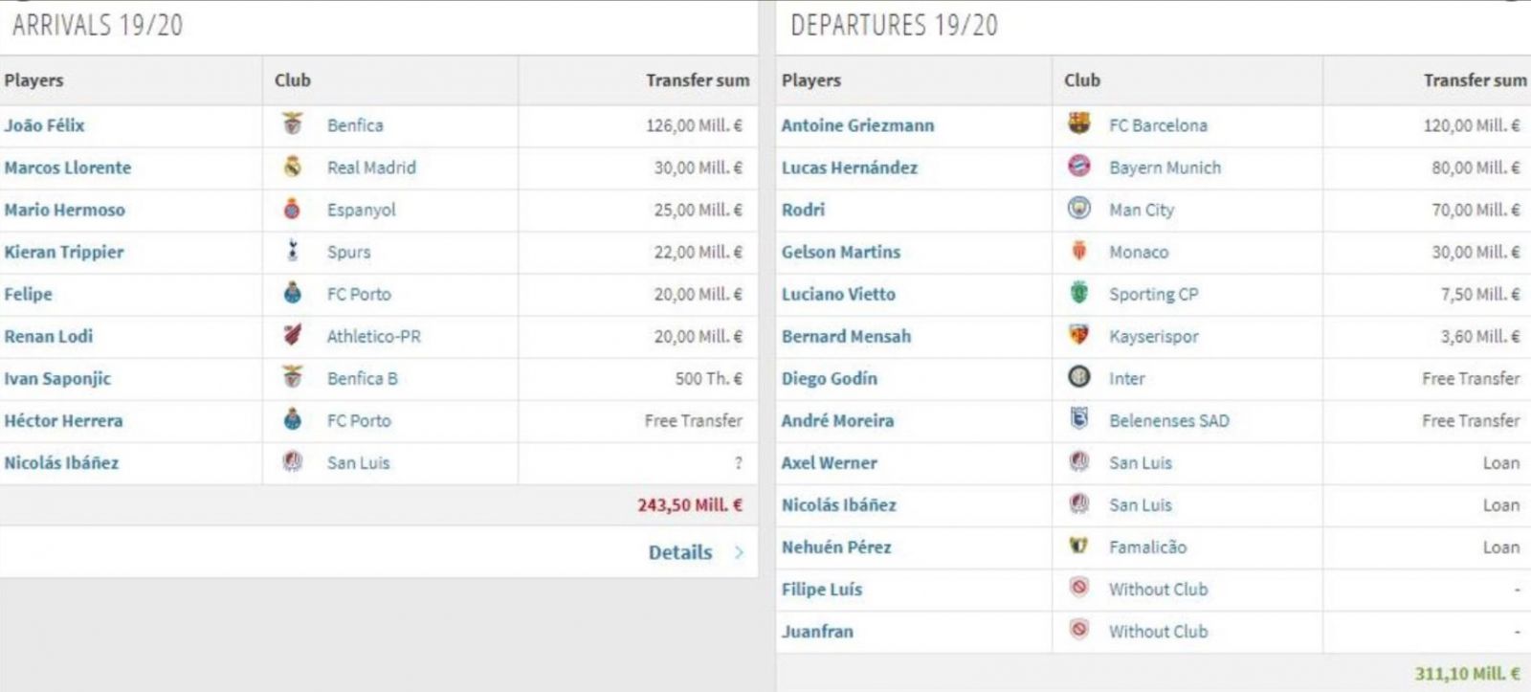Click the Espanyol club name link
Screen dimensions: 1531x692
click(x=361, y=210)
